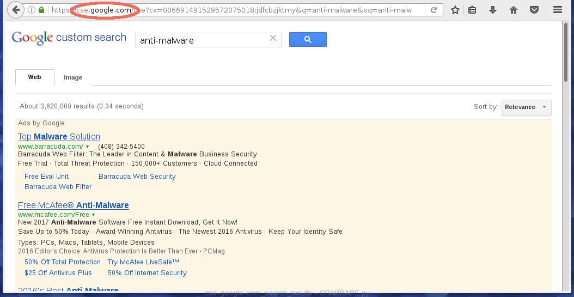Open site information icon in address bar
This screenshot has width=574, height=297.
pyautogui.click(x=32, y=10)
